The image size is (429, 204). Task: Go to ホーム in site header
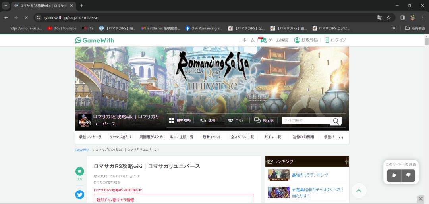(248, 40)
